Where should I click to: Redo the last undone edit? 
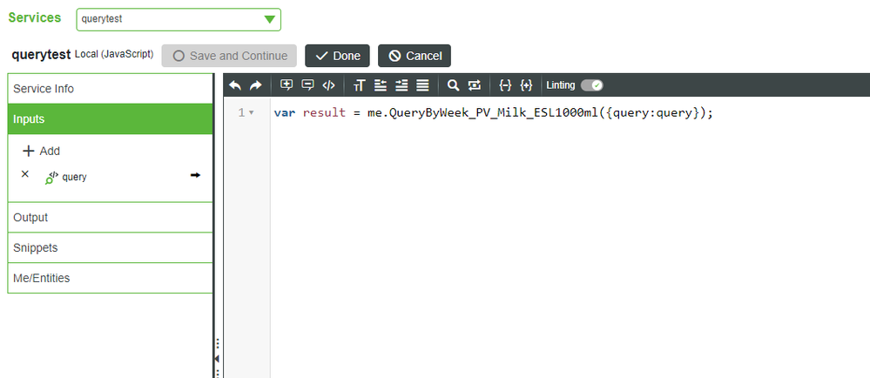[255, 85]
